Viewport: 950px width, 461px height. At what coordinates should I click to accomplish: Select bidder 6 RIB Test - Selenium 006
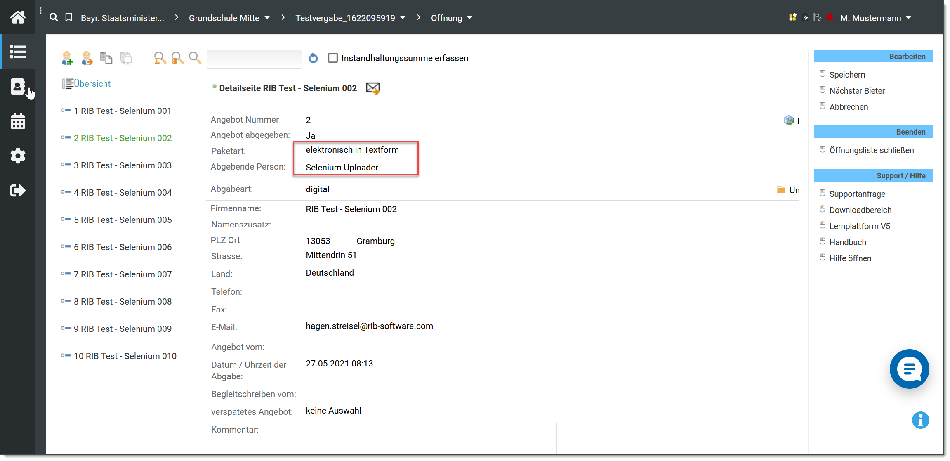point(123,247)
